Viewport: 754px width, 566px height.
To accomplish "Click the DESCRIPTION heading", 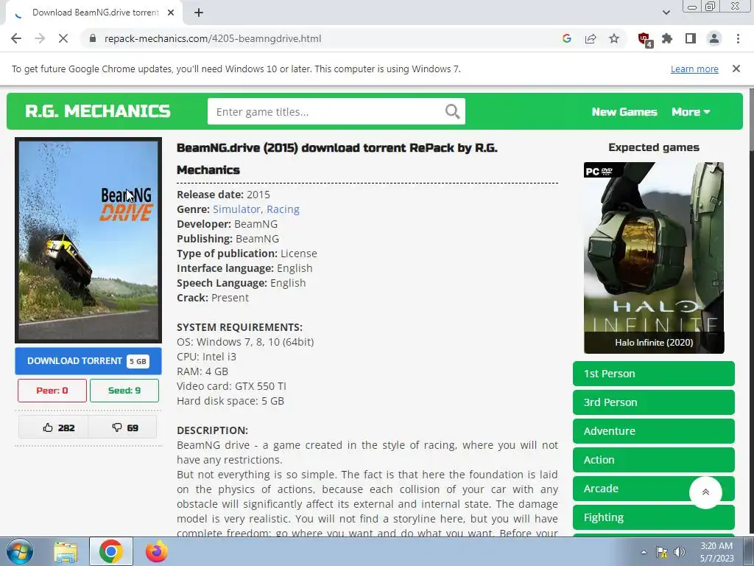I will [x=212, y=430].
